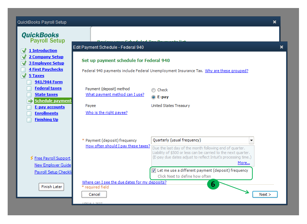Open the Free Payroll Support link
Screen dimensions: 307x224
tap(52, 158)
